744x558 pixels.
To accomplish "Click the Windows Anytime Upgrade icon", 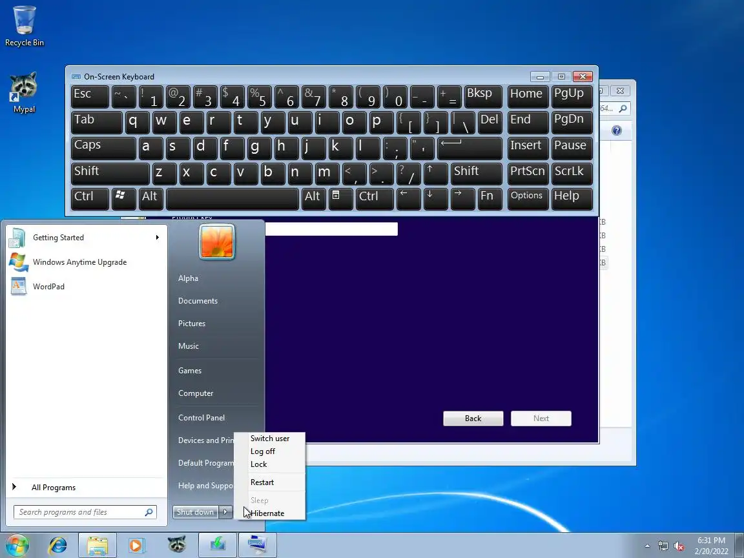I will click(19, 262).
